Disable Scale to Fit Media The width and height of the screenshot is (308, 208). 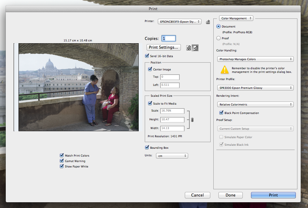tap(150, 103)
